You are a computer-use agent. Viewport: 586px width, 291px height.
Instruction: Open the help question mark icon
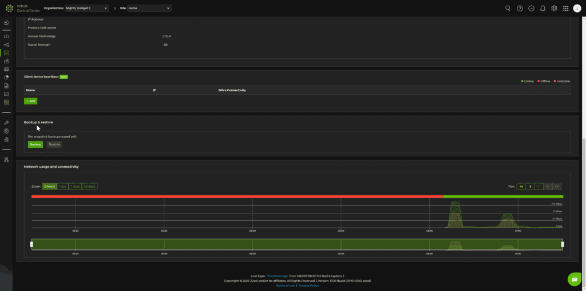(520, 9)
